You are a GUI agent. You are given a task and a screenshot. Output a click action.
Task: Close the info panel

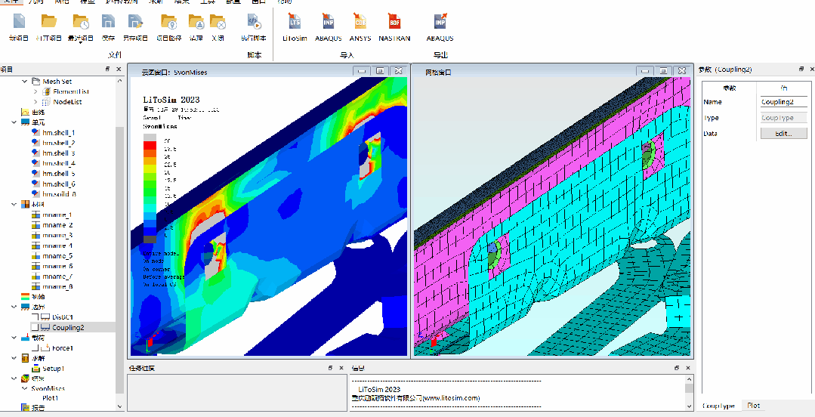689,368
